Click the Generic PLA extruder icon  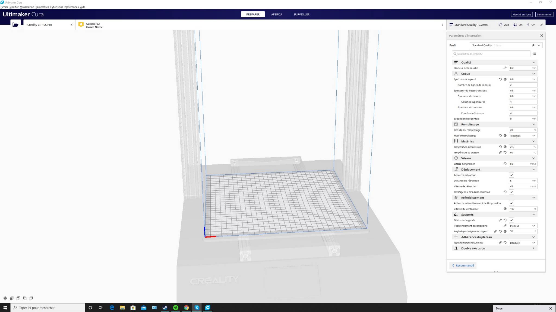pyautogui.click(x=81, y=25)
